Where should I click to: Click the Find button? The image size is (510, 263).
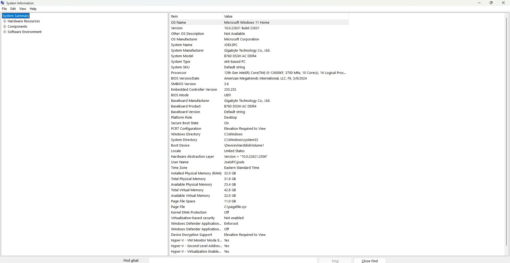[x=335, y=261]
